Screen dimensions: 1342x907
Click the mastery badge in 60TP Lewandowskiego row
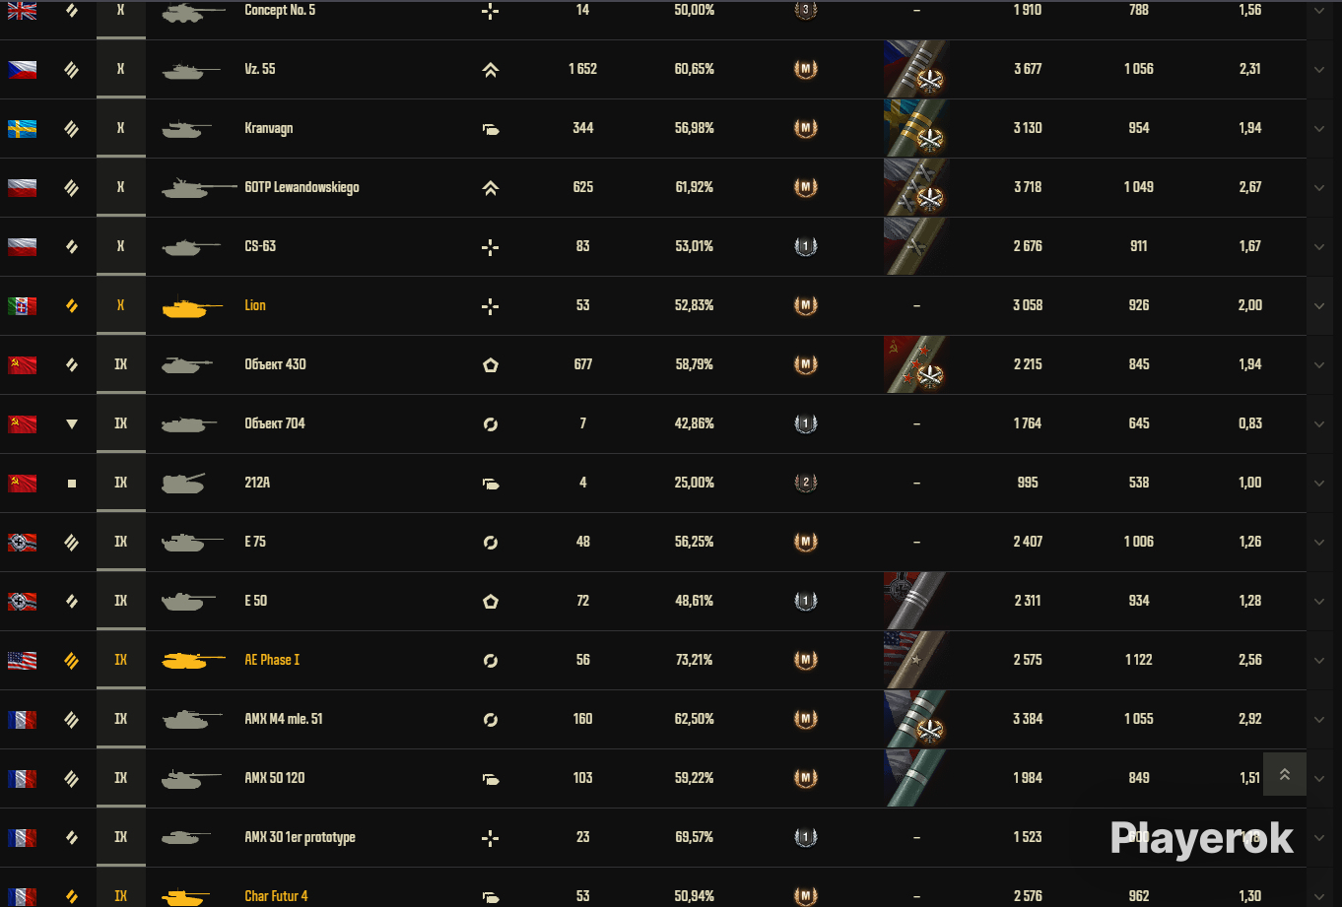(806, 187)
